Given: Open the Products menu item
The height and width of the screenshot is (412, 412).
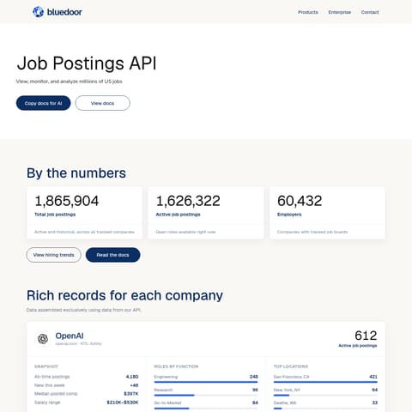Looking at the screenshot, I should click(x=308, y=12).
